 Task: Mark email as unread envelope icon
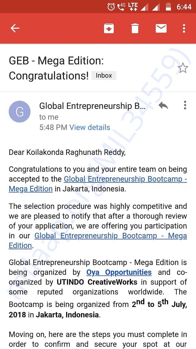click(x=161, y=29)
